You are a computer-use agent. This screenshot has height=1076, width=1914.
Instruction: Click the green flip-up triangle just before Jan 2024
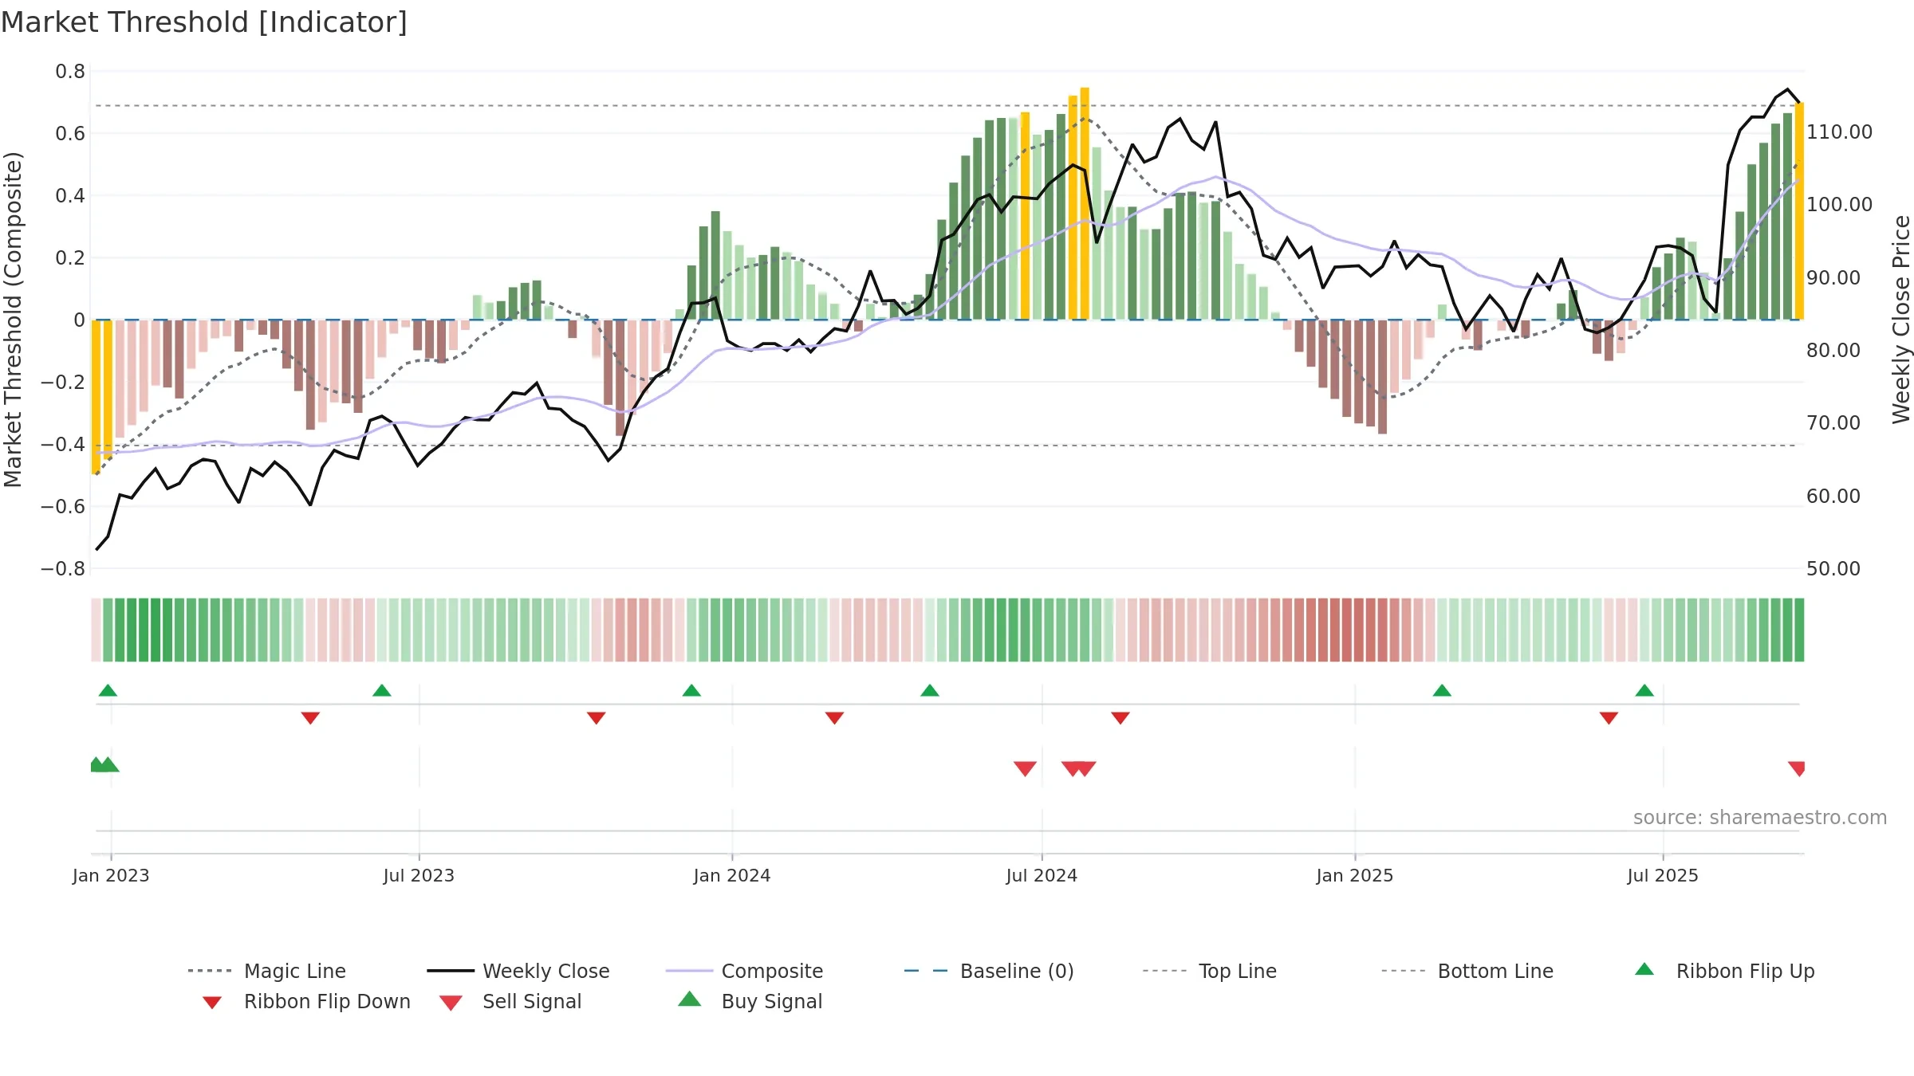pos(691,690)
